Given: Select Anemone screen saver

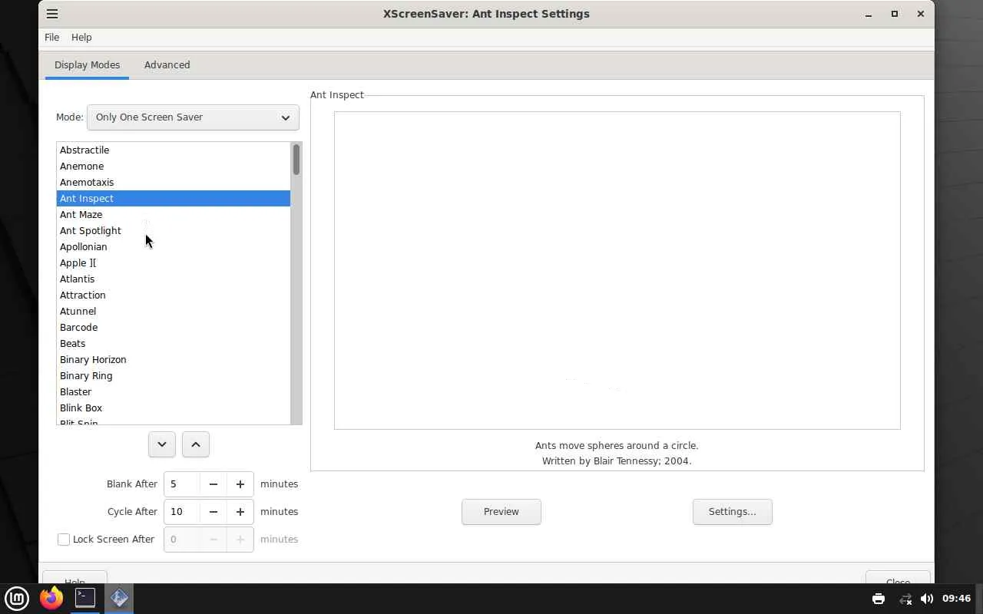Looking at the screenshot, I should [x=174, y=166].
